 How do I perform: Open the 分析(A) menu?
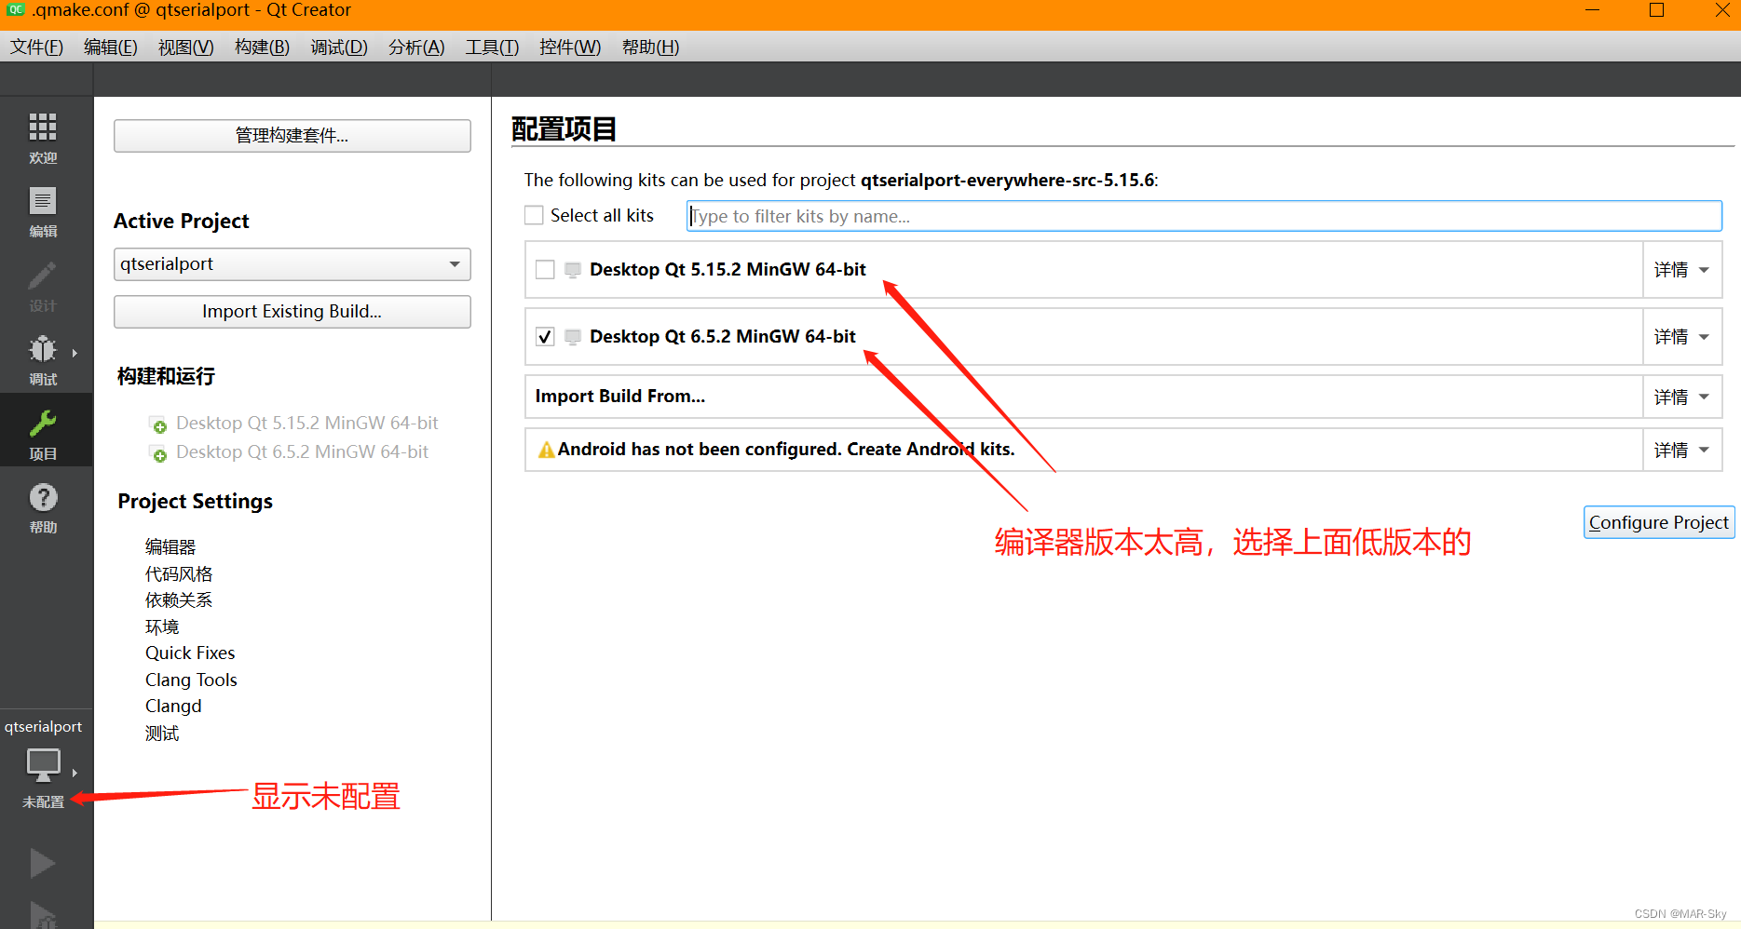(416, 47)
